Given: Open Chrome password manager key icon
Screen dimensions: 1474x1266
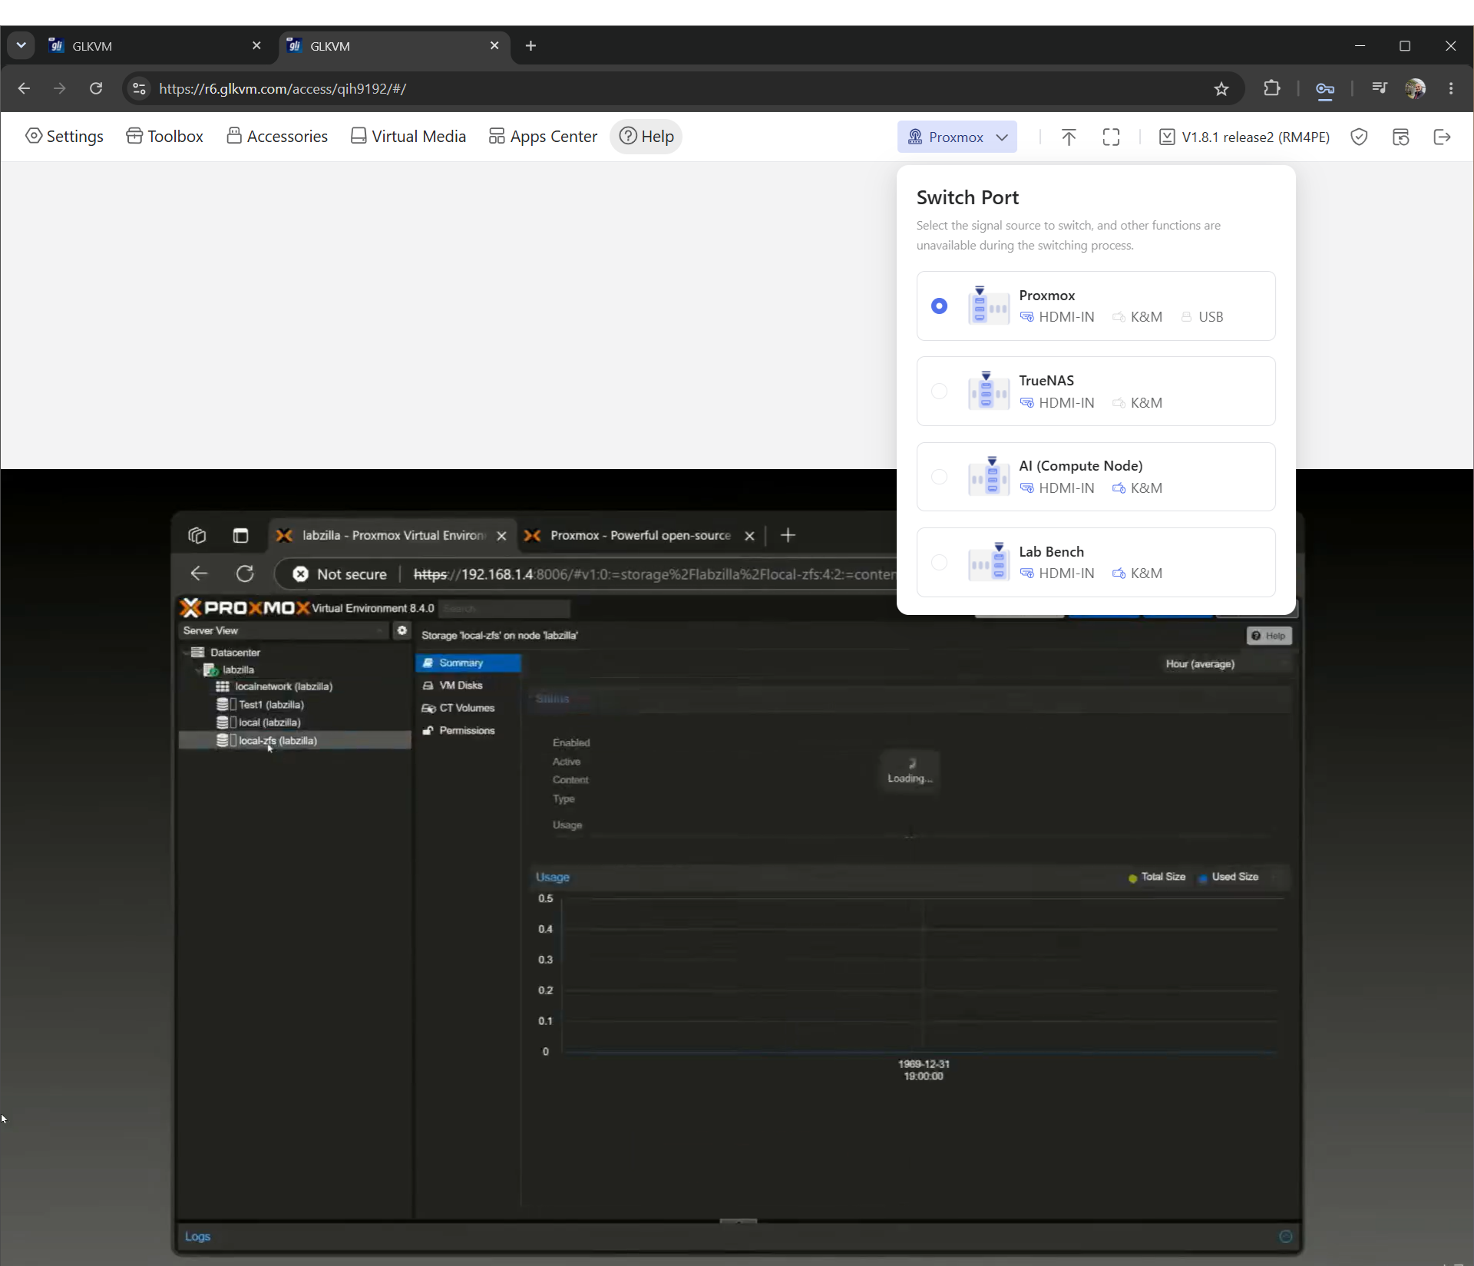Looking at the screenshot, I should point(1325,89).
